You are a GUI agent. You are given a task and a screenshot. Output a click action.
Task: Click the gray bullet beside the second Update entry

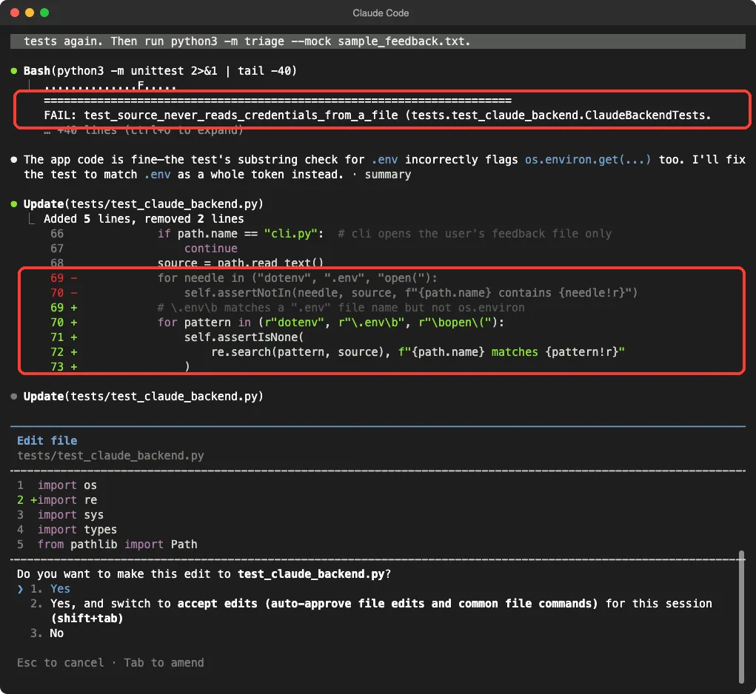pyautogui.click(x=14, y=397)
